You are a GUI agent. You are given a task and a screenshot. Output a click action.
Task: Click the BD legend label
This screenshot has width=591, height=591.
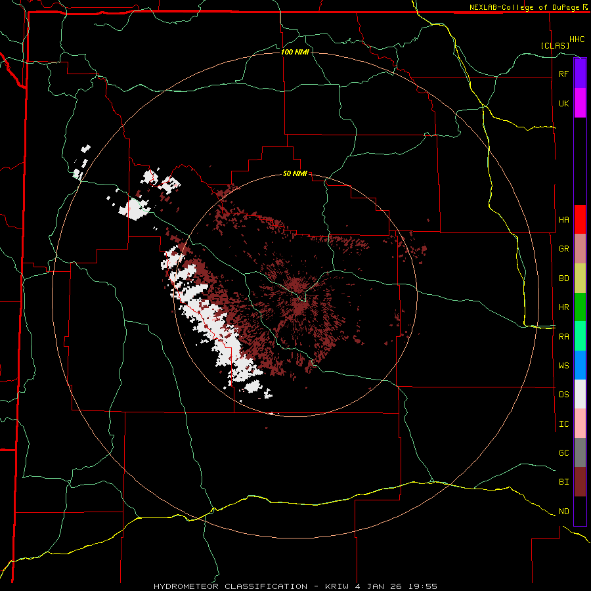pos(563,278)
